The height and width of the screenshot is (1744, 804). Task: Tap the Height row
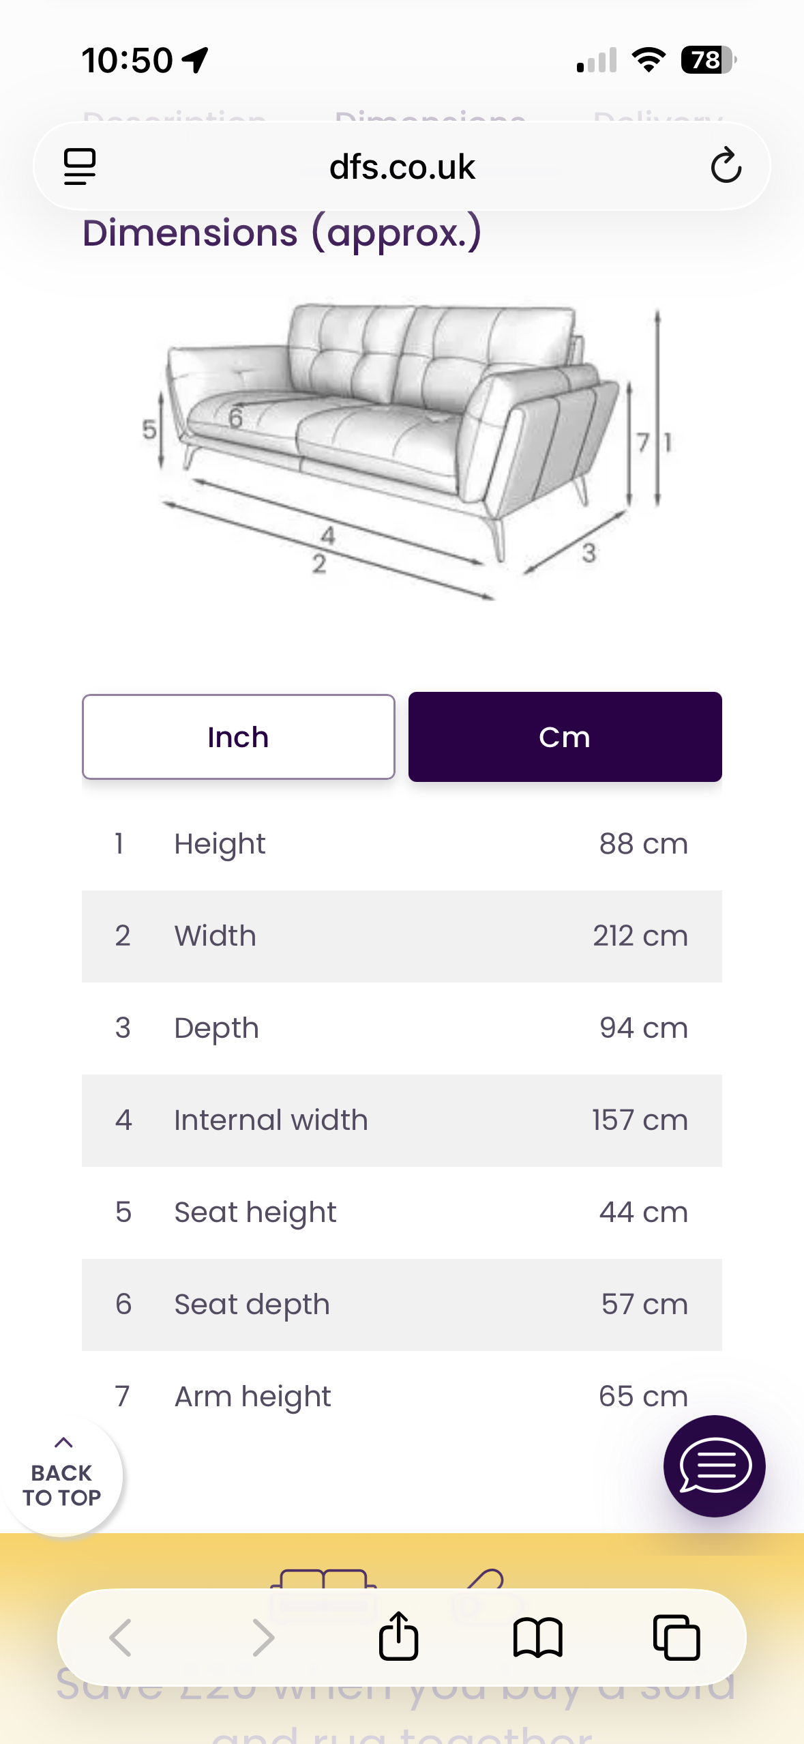click(x=402, y=844)
